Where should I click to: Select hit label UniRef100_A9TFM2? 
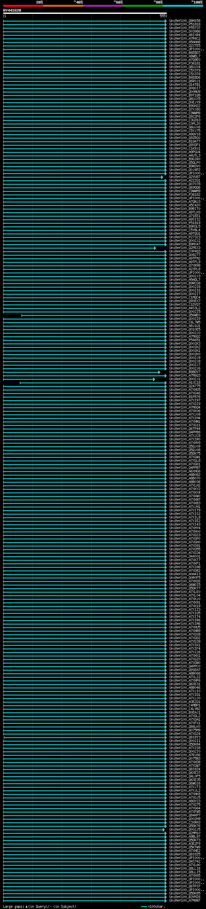[185, 258]
